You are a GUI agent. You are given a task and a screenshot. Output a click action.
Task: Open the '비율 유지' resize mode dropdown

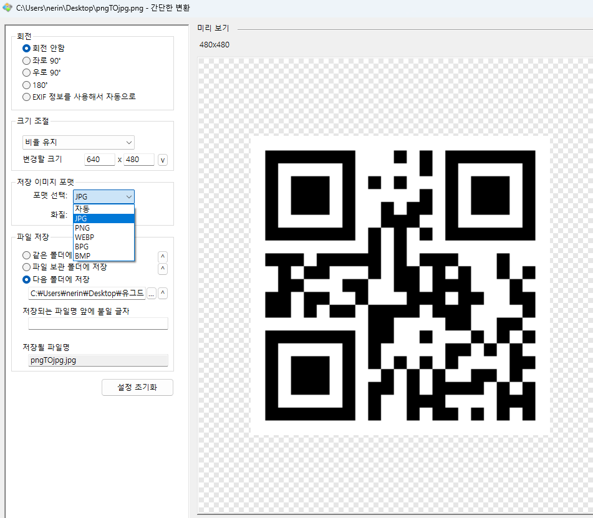79,143
